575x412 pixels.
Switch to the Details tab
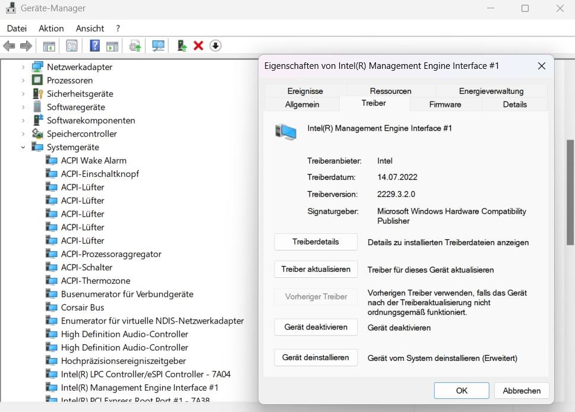tap(514, 104)
